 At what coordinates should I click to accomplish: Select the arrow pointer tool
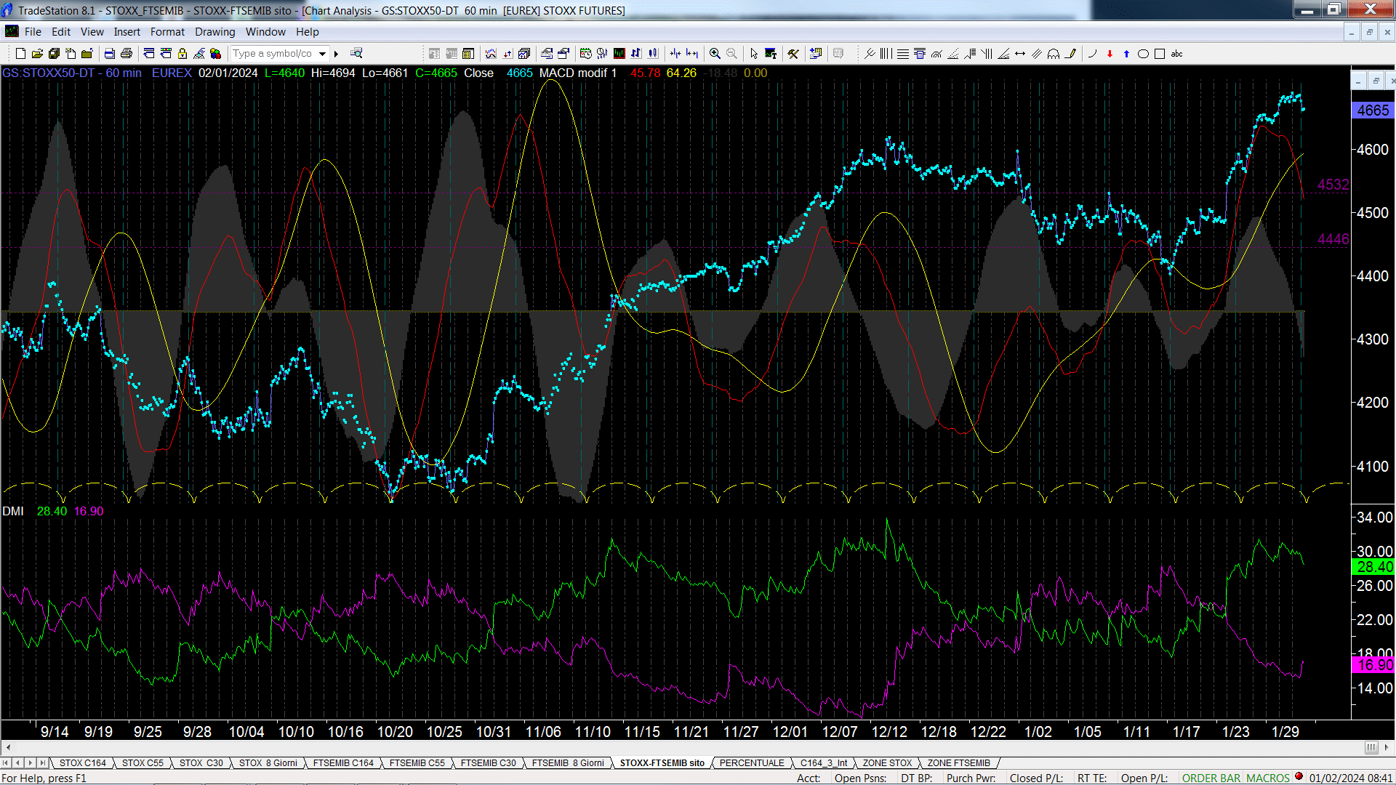[x=754, y=54]
